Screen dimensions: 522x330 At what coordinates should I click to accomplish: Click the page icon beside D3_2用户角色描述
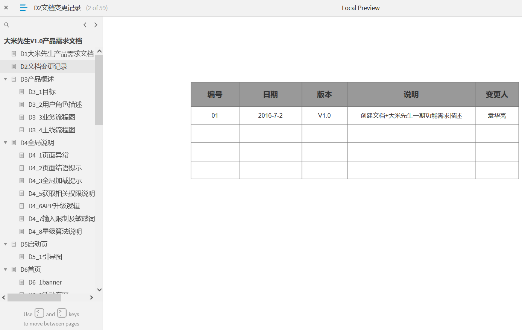22,104
